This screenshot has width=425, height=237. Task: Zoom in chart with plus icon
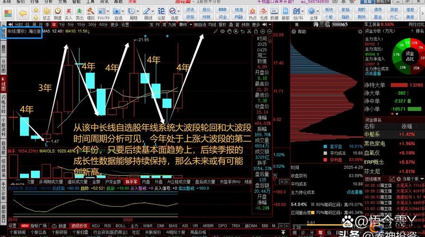(x=263, y=31)
